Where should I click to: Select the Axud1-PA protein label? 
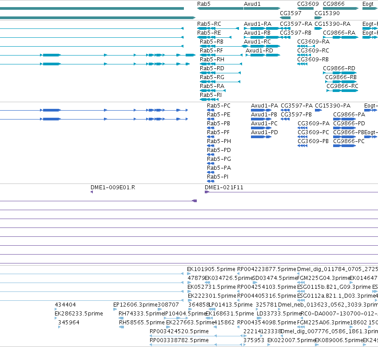[x=264, y=106]
